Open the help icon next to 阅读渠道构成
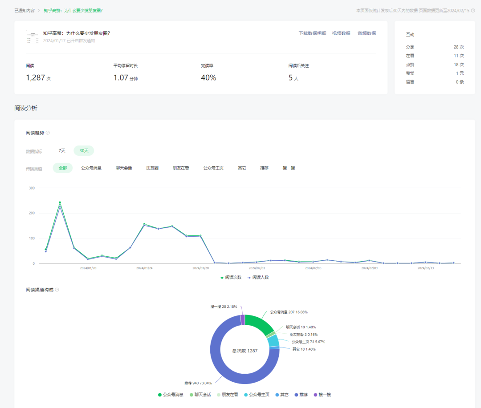This screenshot has height=408, width=481. [x=57, y=290]
